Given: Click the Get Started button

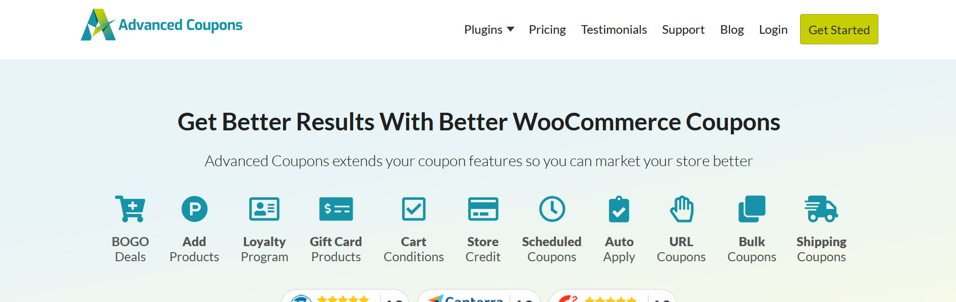Looking at the screenshot, I should [839, 29].
